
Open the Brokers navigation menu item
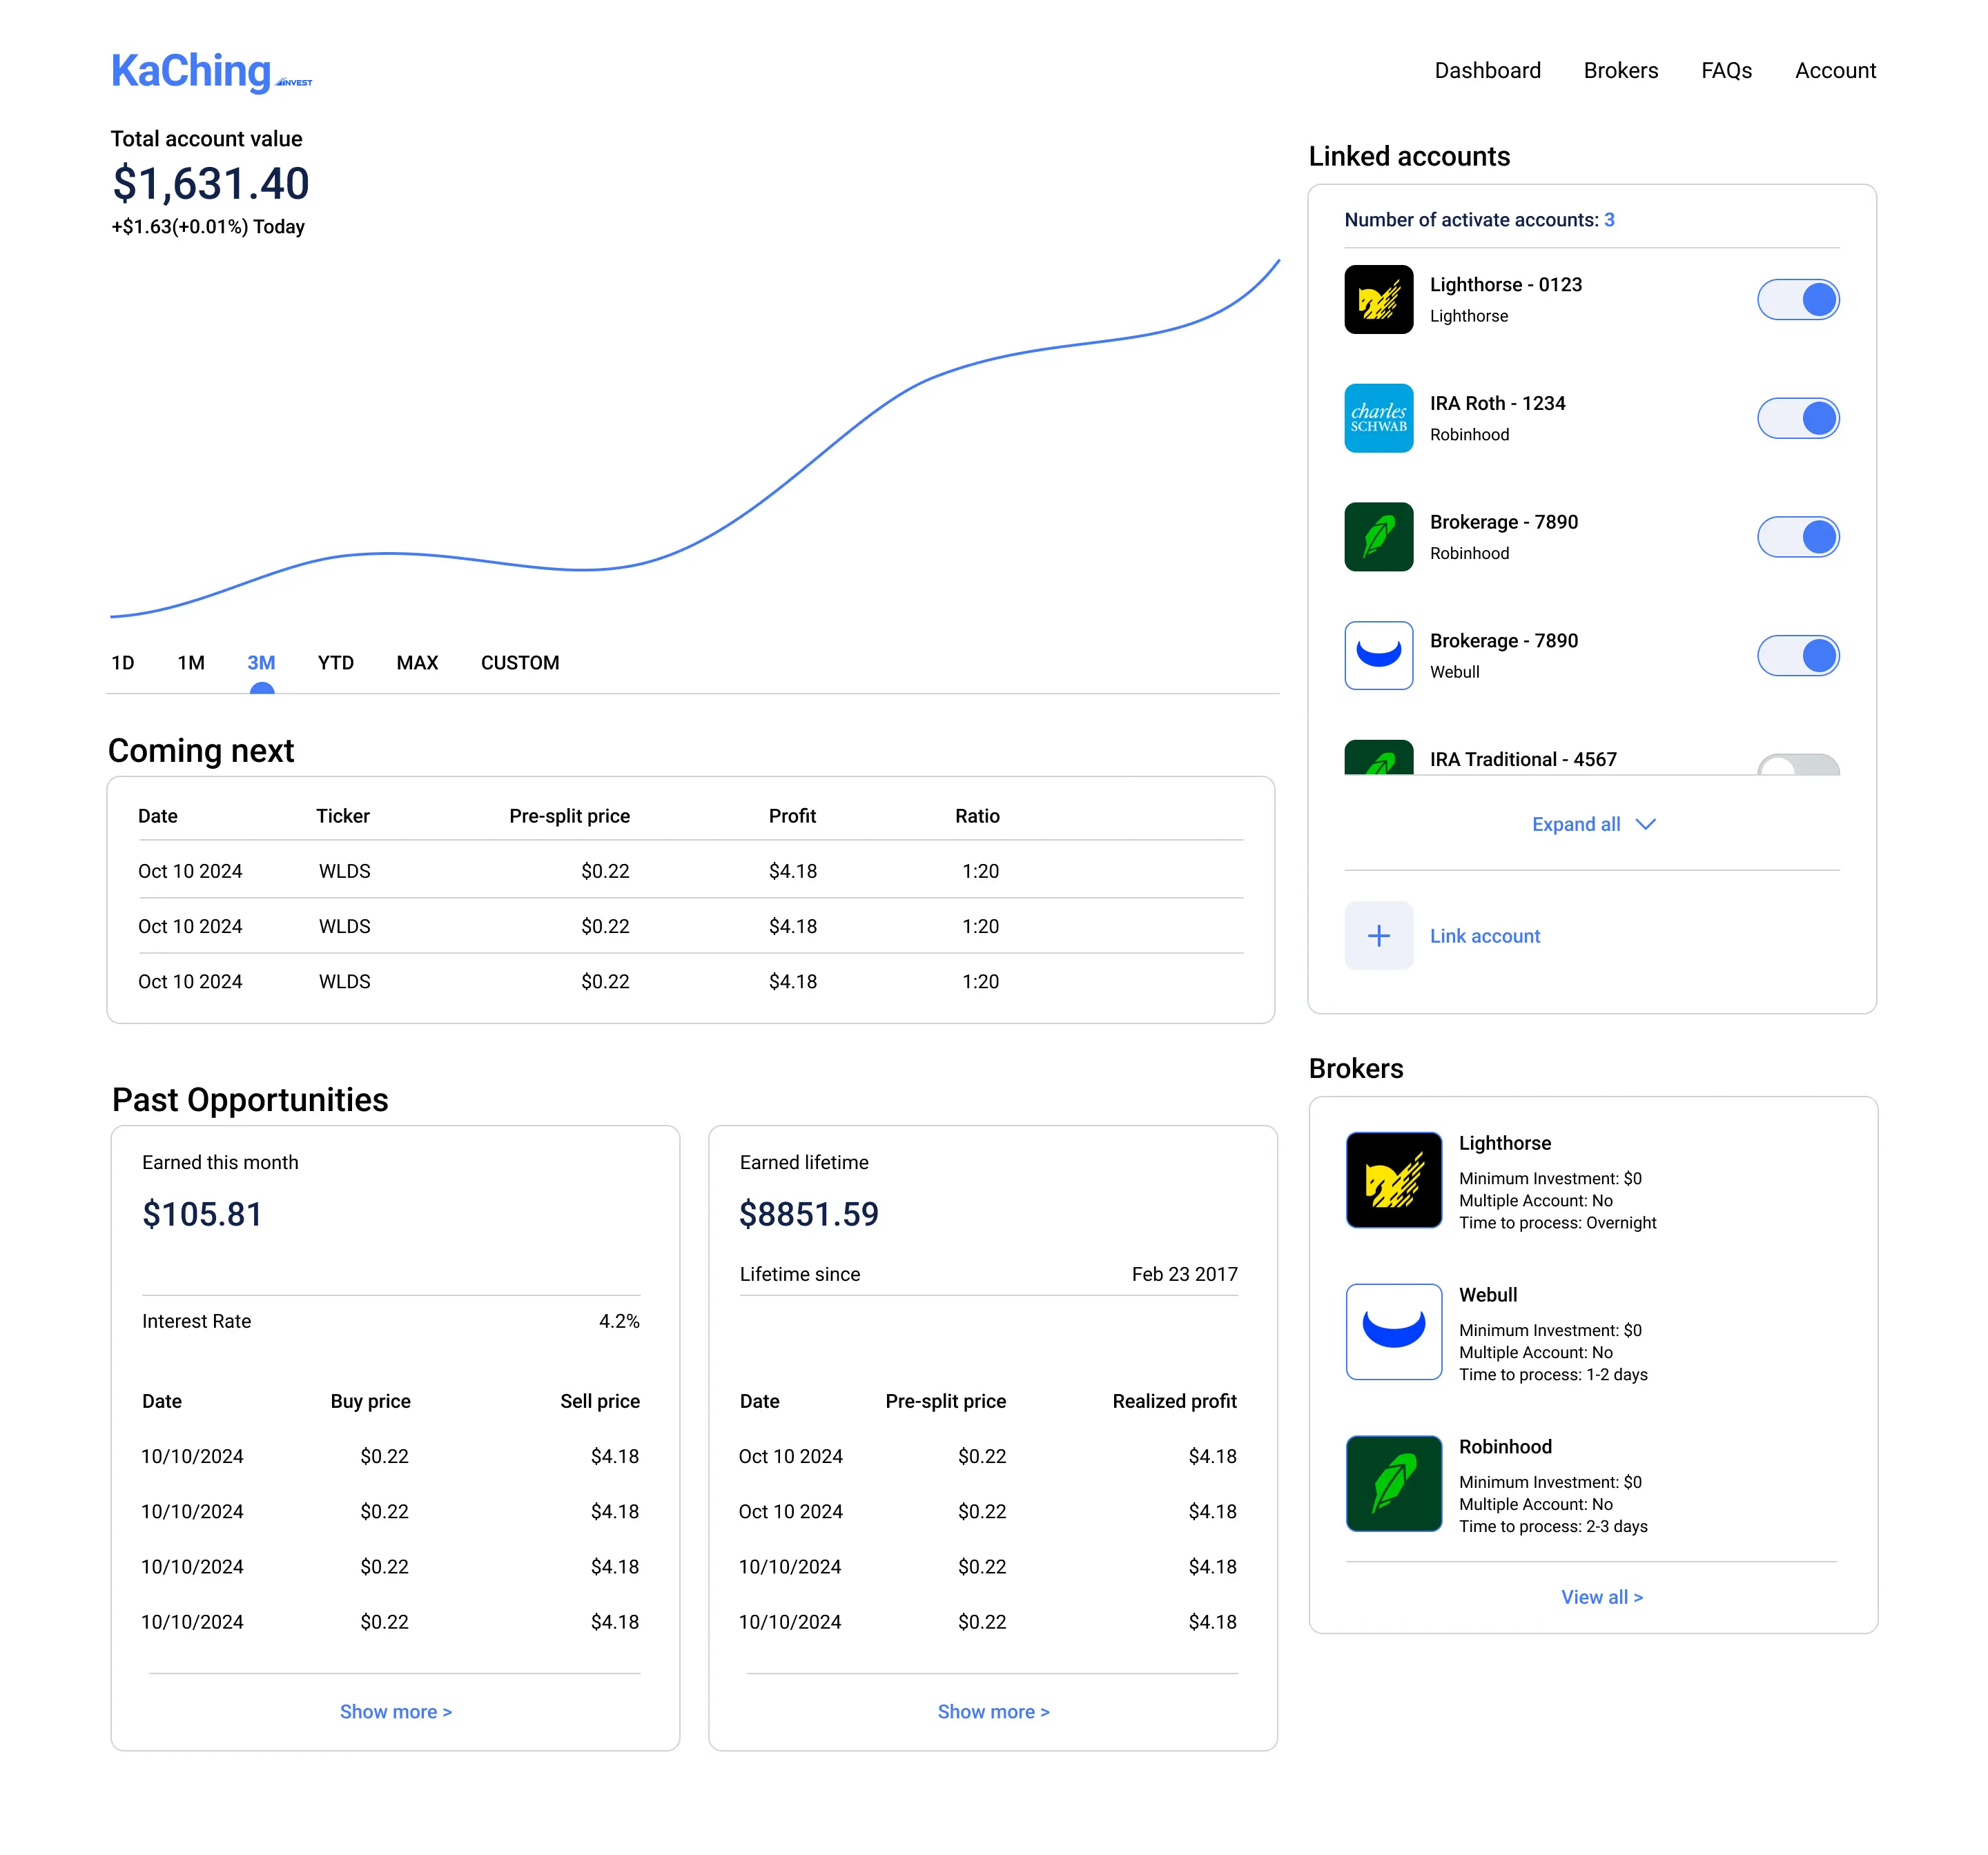coord(1620,71)
